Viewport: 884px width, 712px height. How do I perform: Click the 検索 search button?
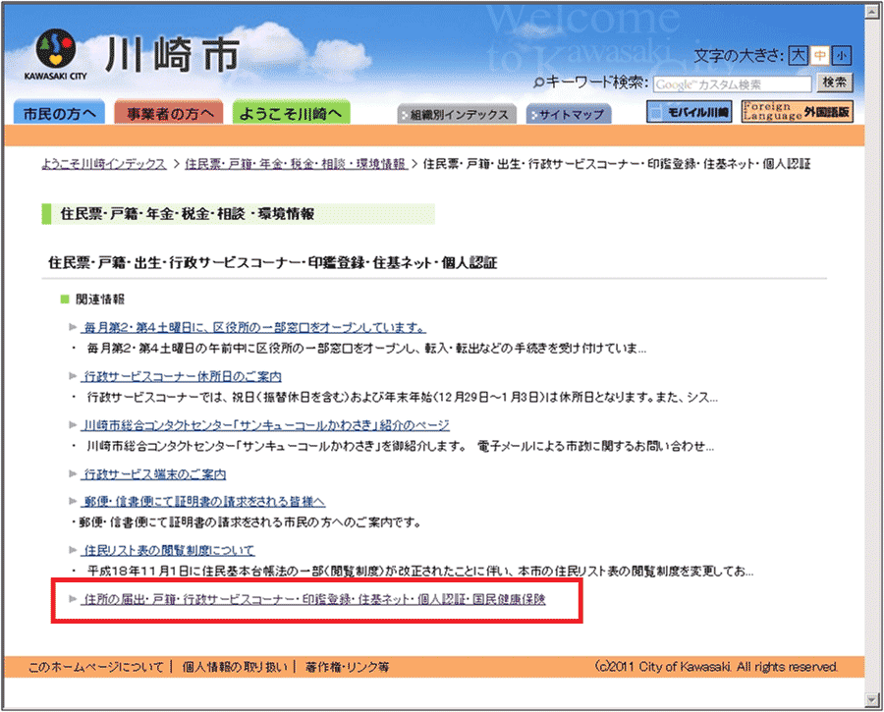tap(834, 82)
